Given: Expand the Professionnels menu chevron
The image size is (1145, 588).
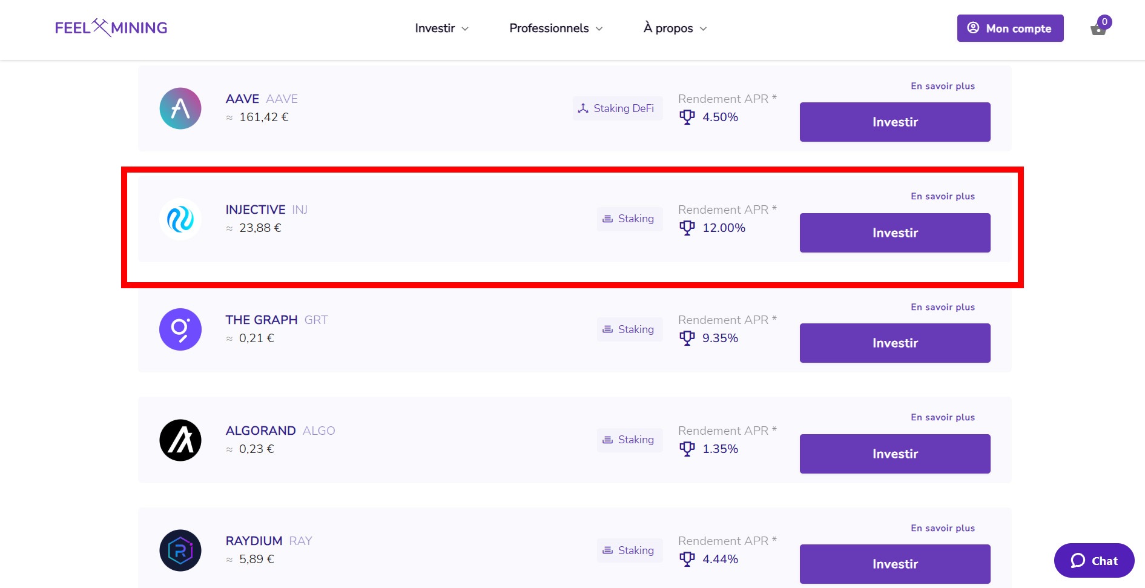Looking at the screenshot, I should 599,28.
